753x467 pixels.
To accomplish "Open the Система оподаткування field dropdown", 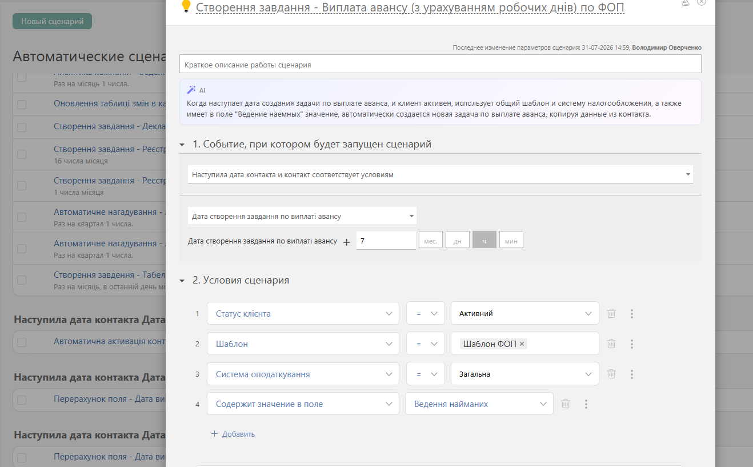I will (x=303, y=374).
